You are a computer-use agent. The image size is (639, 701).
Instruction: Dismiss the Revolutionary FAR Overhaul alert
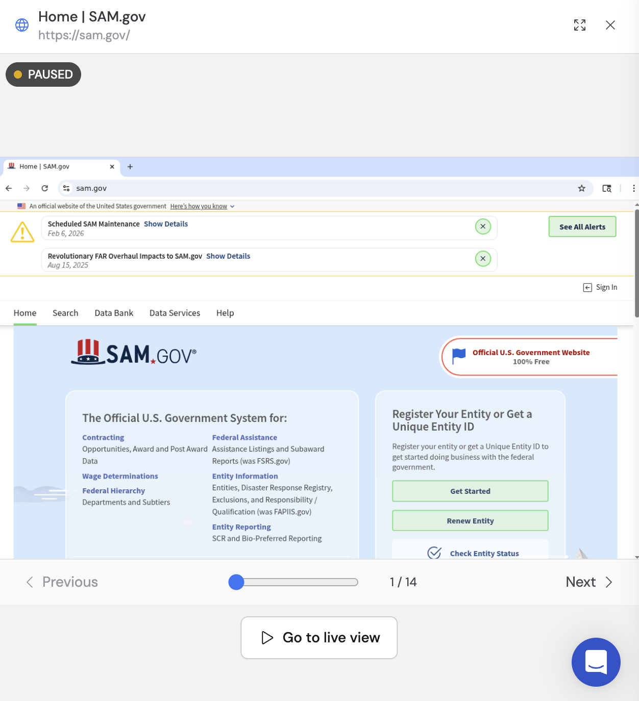coord(483,259)
